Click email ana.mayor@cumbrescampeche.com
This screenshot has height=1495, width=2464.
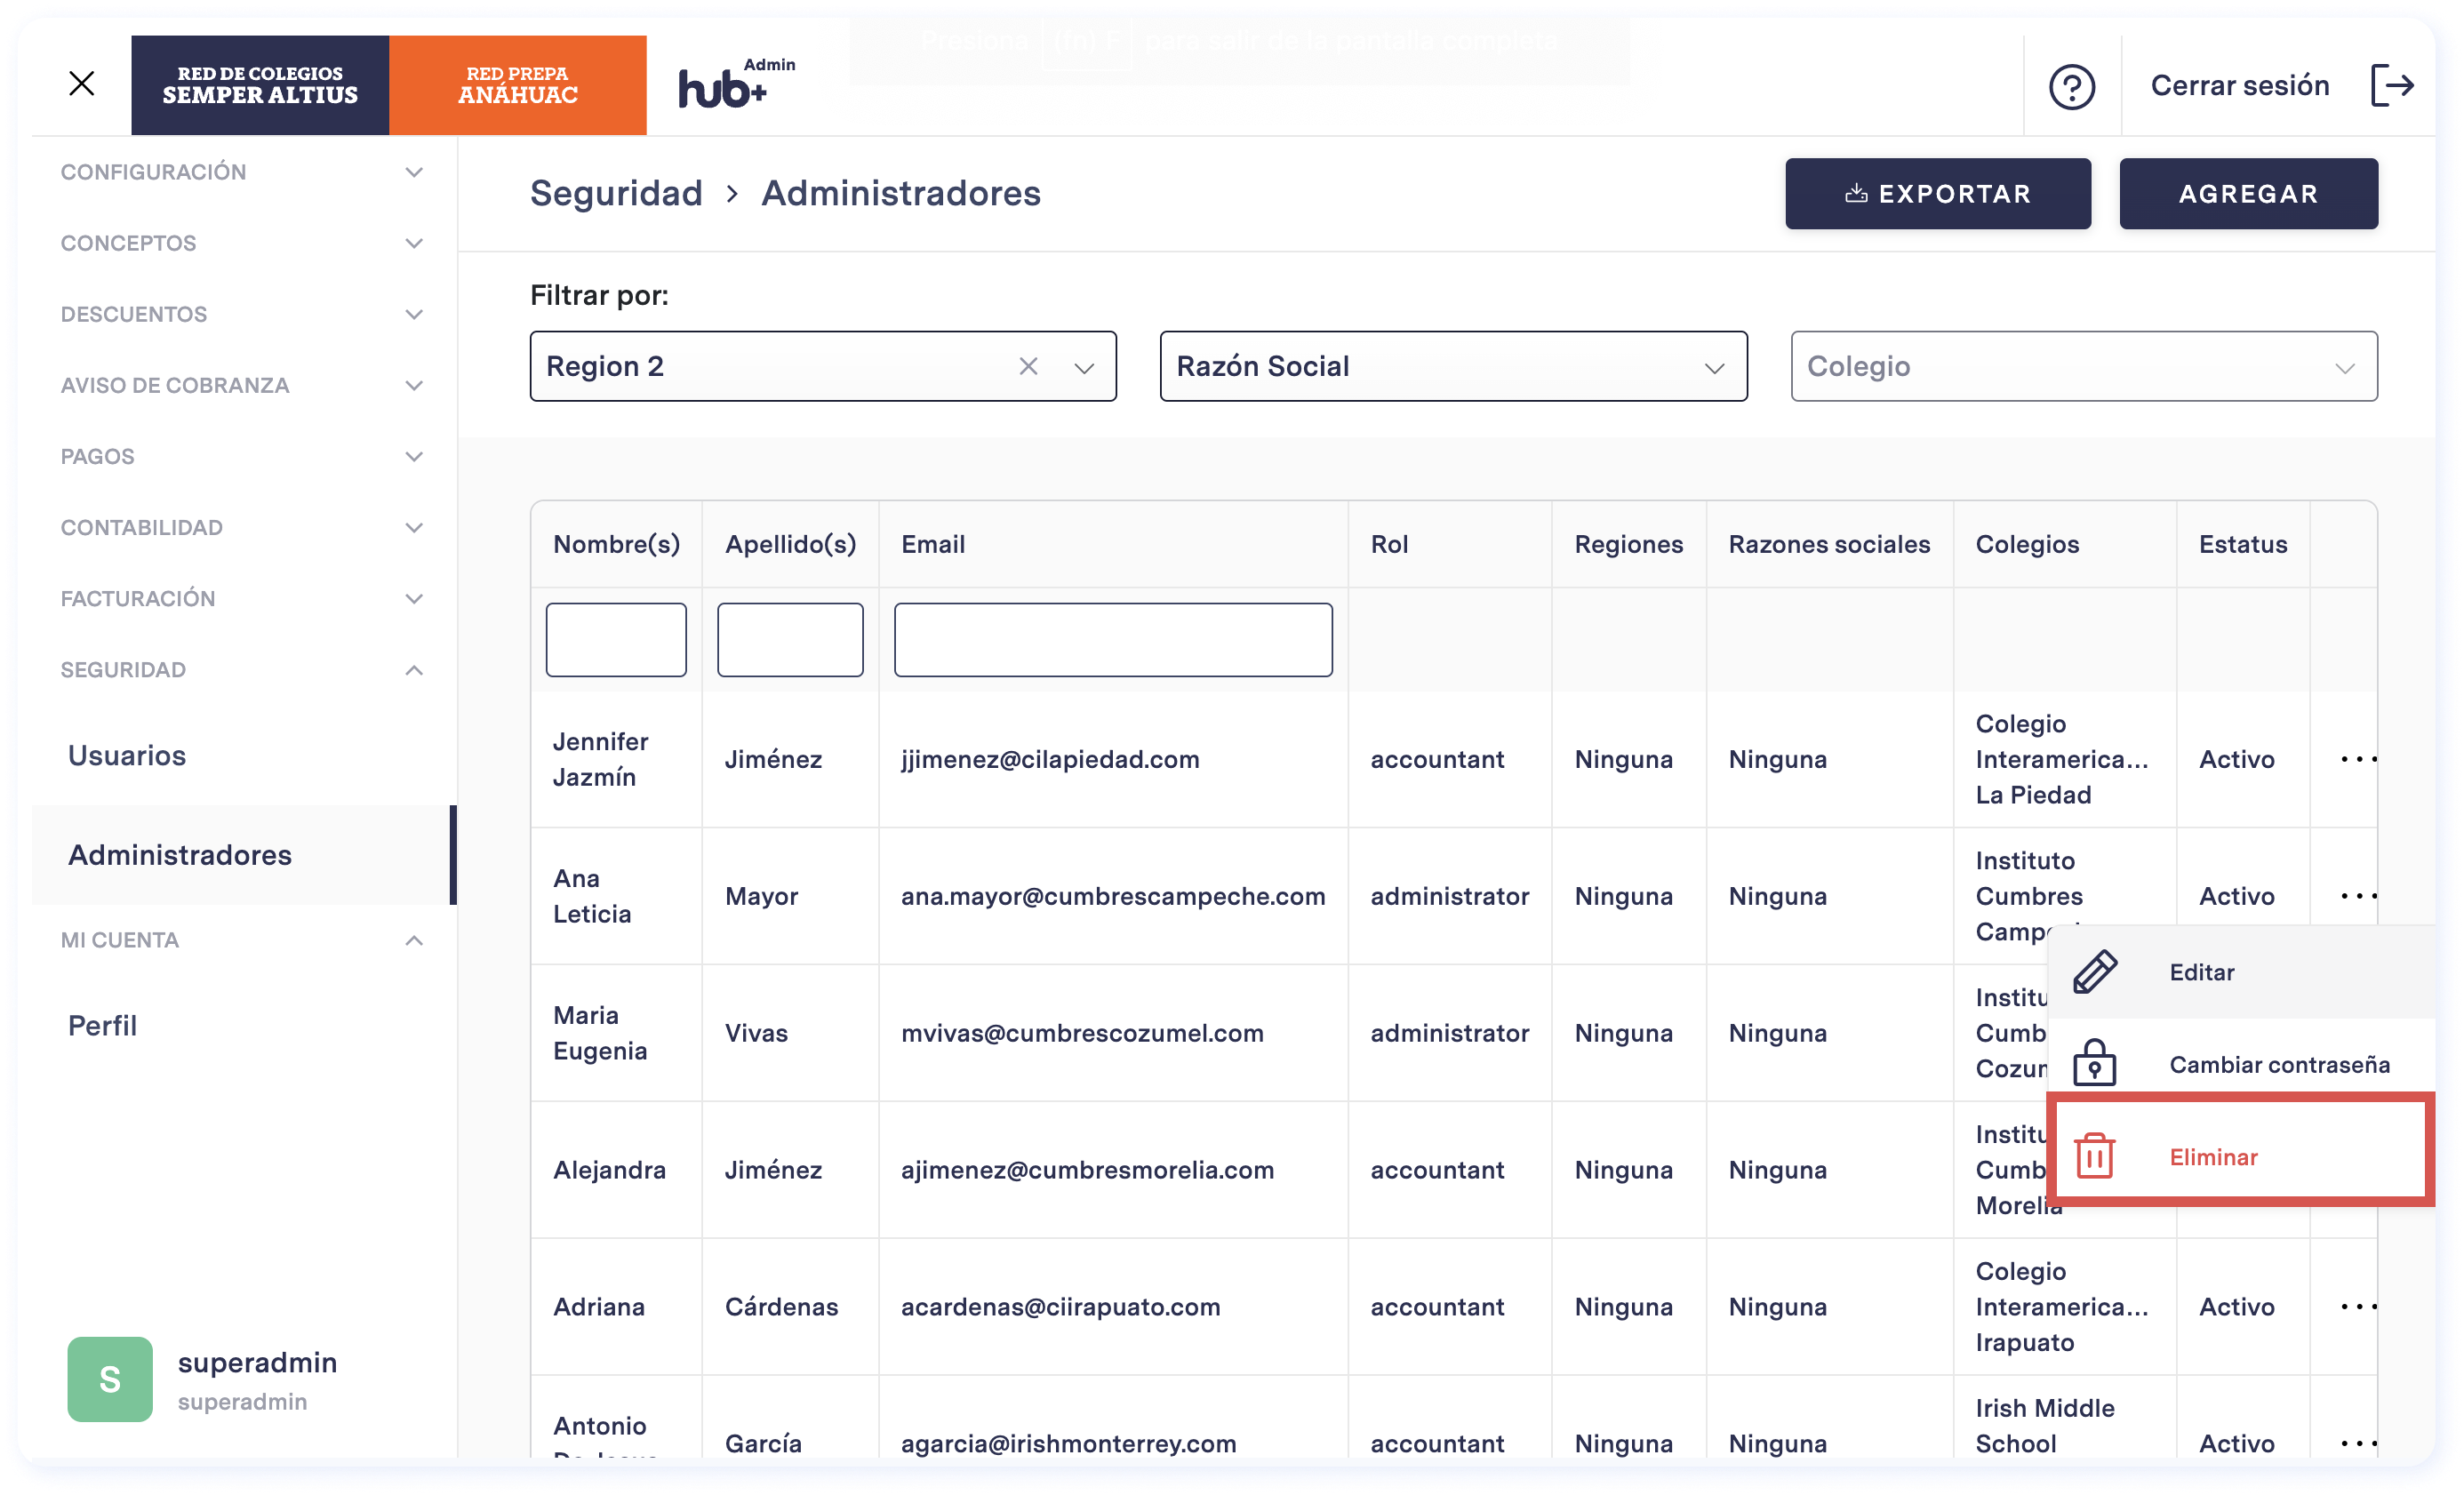[1113, 896]
